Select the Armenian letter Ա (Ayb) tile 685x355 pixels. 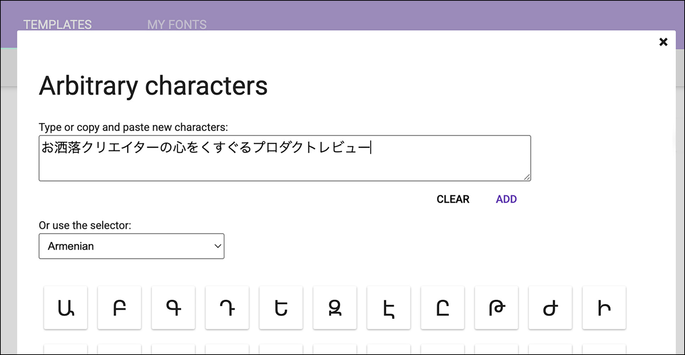click(66, 308)
